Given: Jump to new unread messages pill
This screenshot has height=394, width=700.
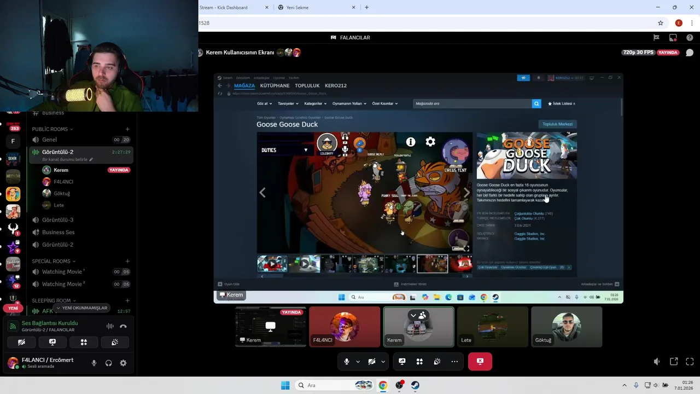Looking at the screenshot, I should (81, 308).
